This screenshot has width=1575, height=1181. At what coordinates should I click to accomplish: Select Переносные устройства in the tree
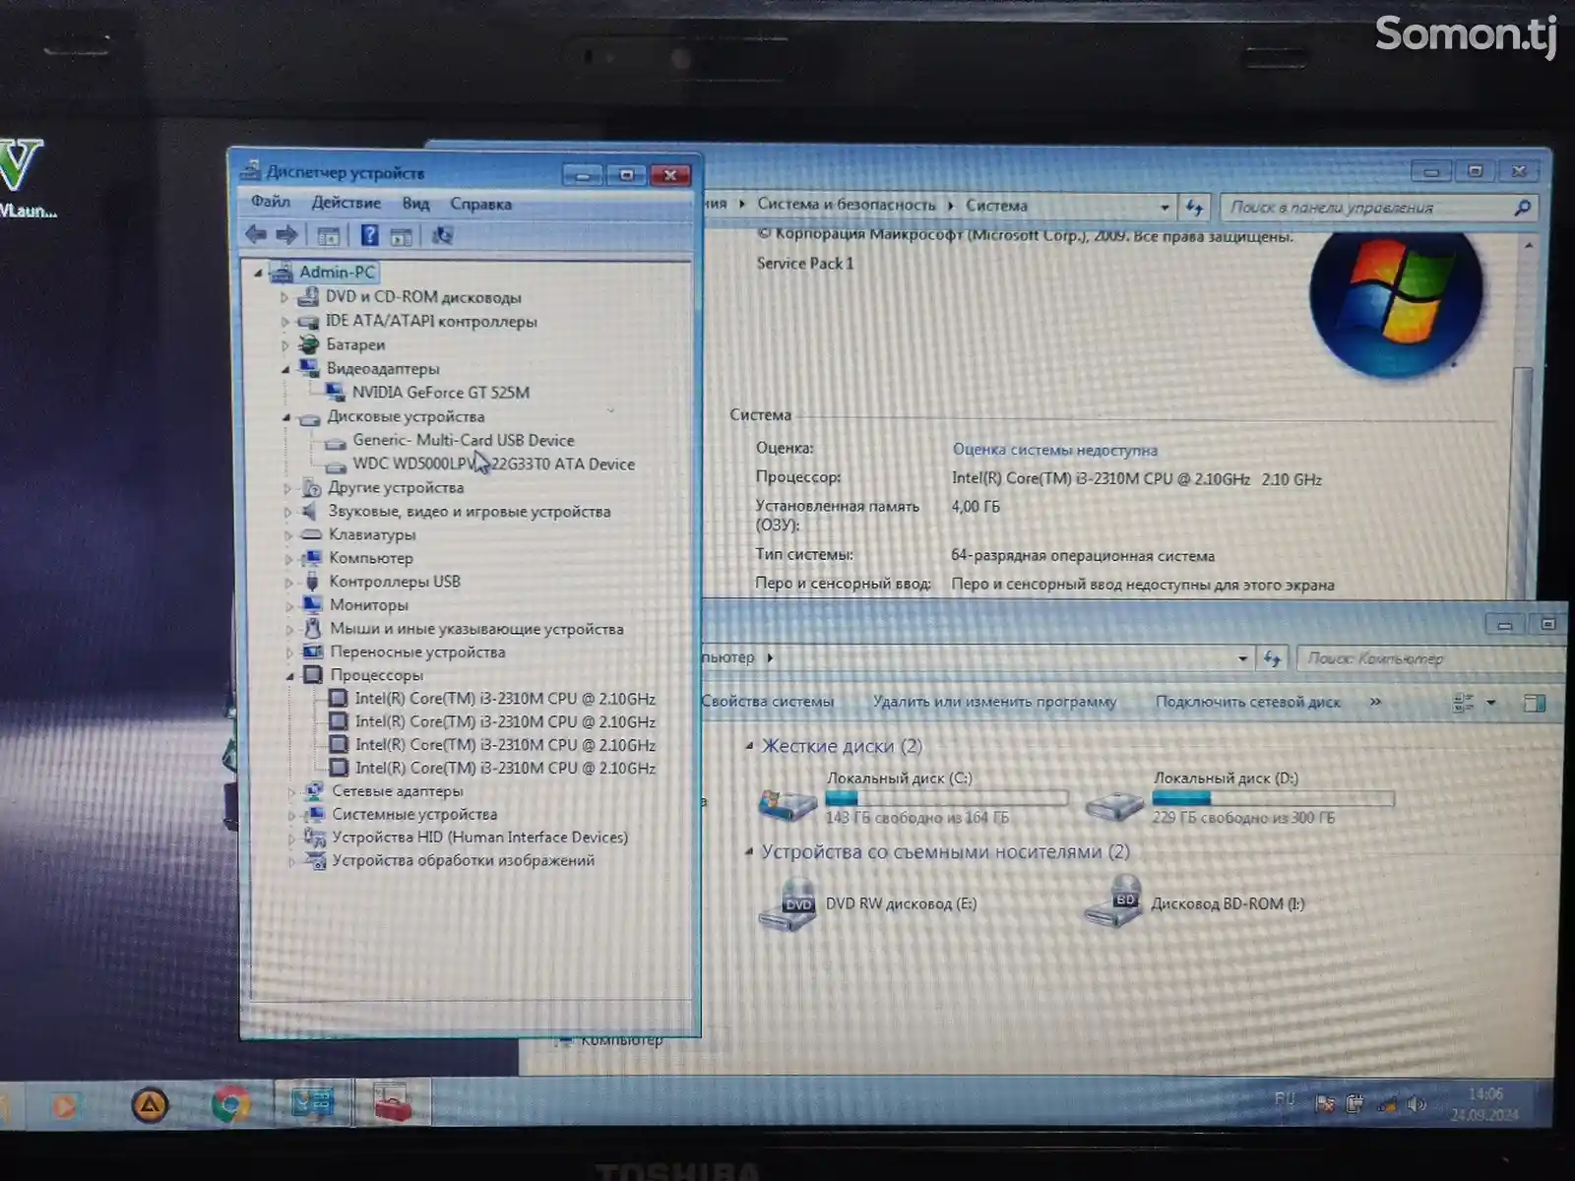coord(417,652)
